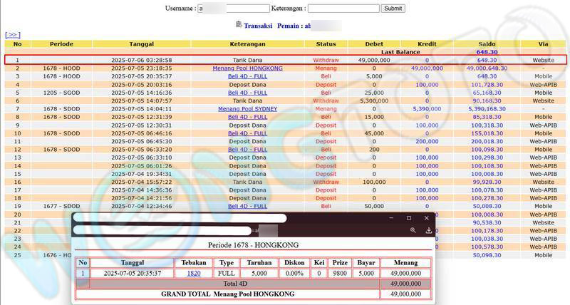The width and height of the screenshot is (570, 305).
Task: Click the zoom magnifier icon in popup window
Action: click(413, 230)
